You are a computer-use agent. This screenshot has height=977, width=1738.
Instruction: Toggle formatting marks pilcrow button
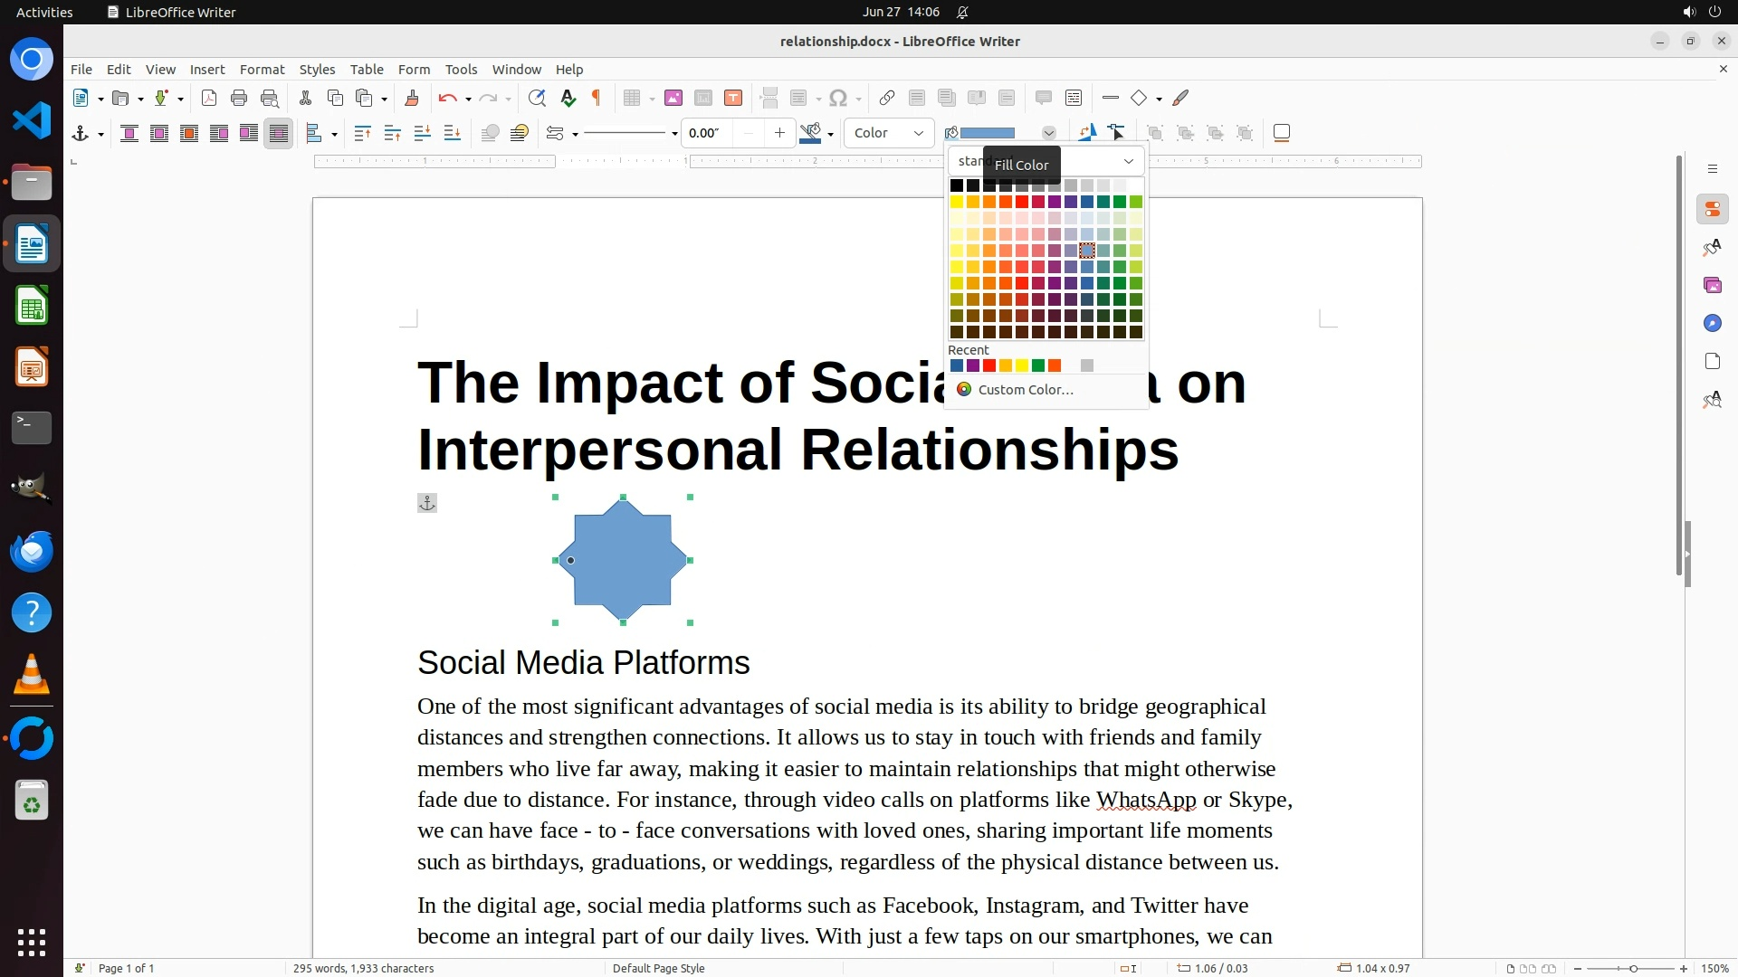click(x=597, y=98)
